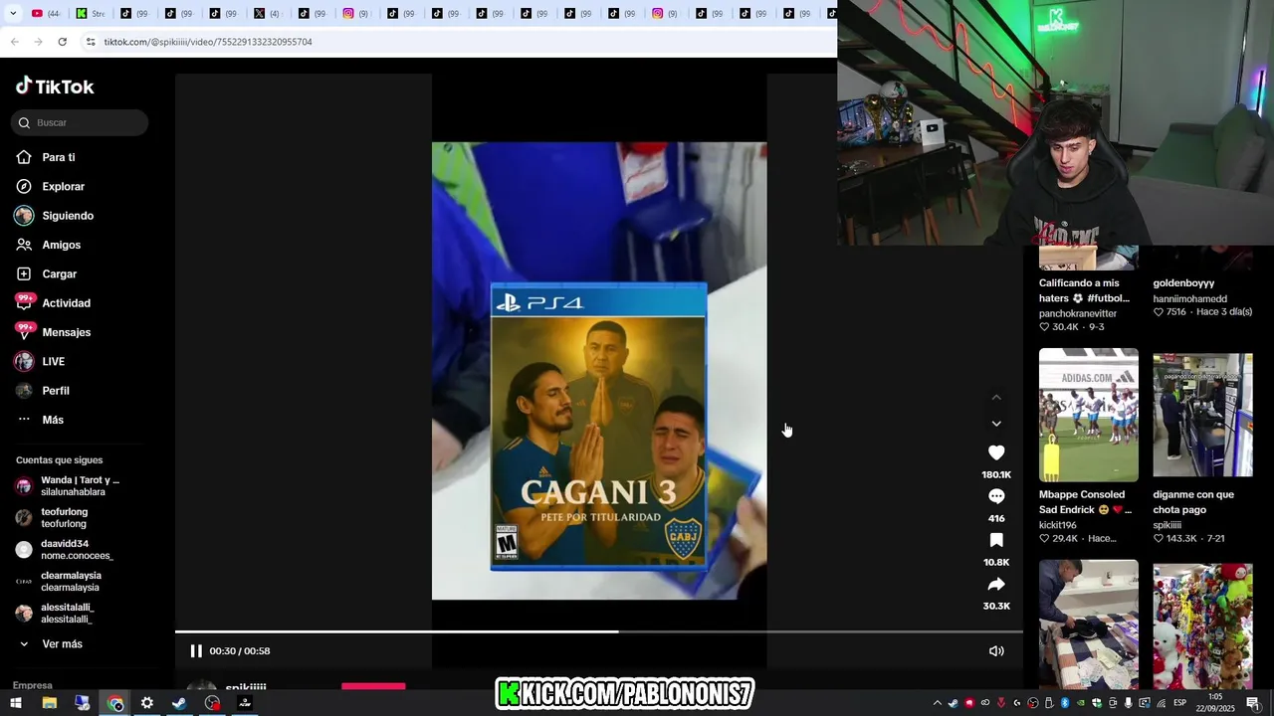1274x716 pixels.
Task: Open Steam from the taskbar
Action: tap(179, 703)
